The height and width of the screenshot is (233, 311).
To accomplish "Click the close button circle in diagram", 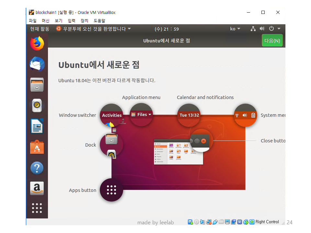I will [201, 140].
